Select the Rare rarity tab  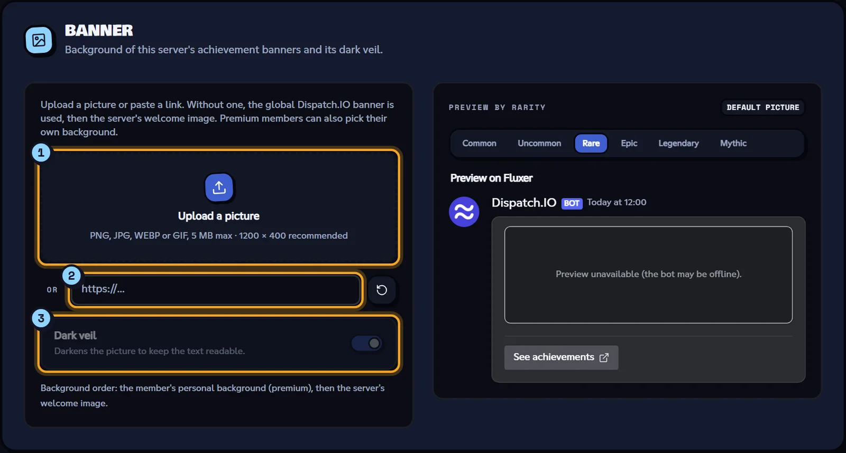click(x=591, y=144)
